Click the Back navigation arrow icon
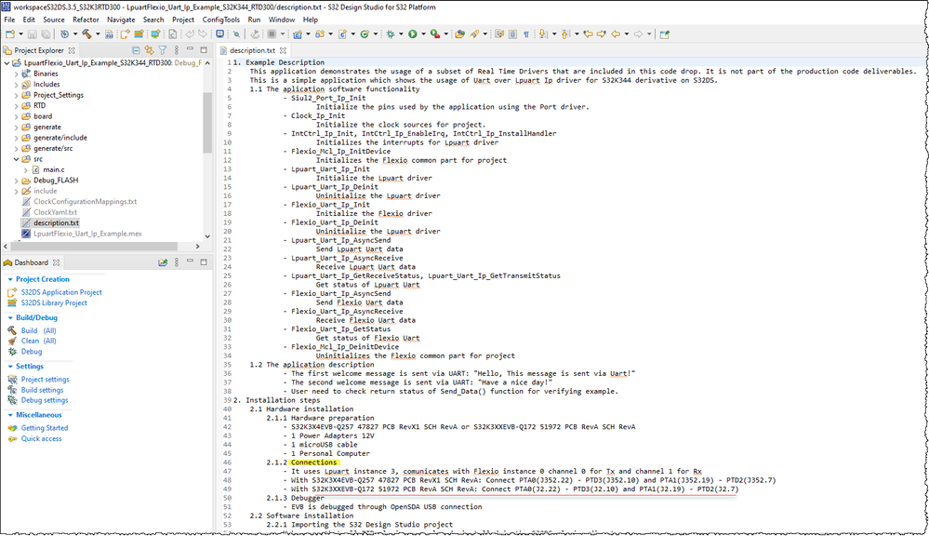This screenshot has height=536, width=929. [616, 34]
